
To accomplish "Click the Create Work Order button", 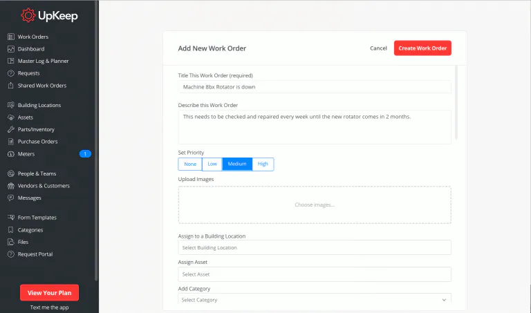I will pyautogui.click(x=422, y=48).
